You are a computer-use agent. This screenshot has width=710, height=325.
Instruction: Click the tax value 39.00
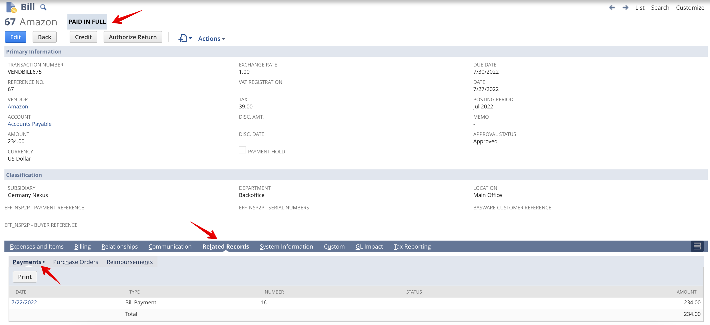[x=246, y=106]
